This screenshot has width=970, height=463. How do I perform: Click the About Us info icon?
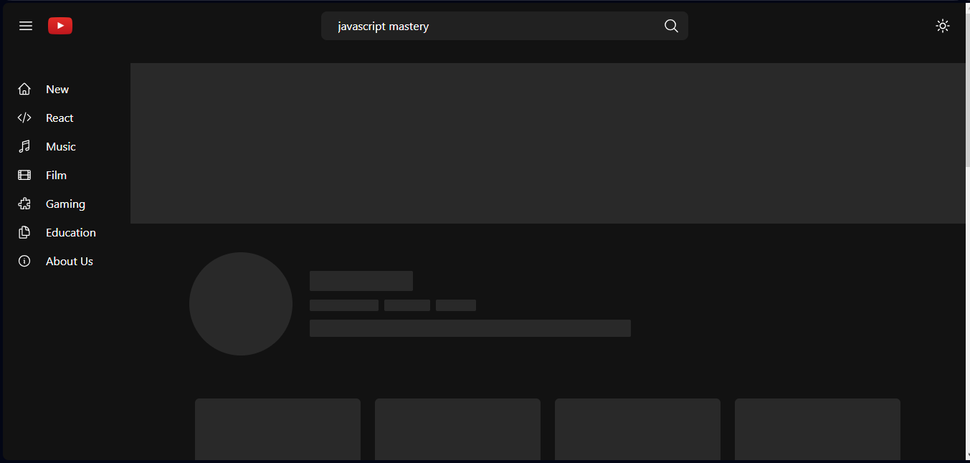point(24,261)
